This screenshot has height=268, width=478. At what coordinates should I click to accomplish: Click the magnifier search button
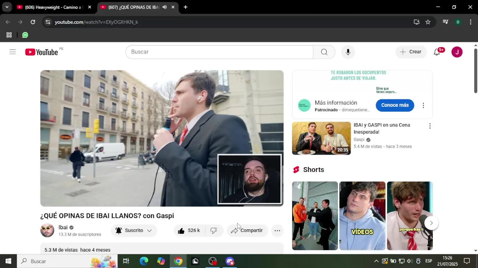point(324,52)
